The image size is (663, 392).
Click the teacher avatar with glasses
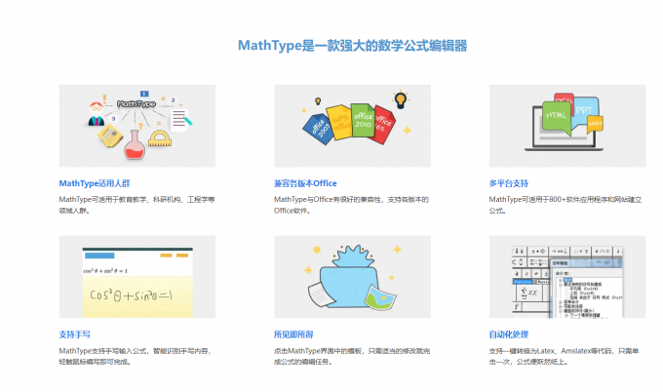(97, 114)
